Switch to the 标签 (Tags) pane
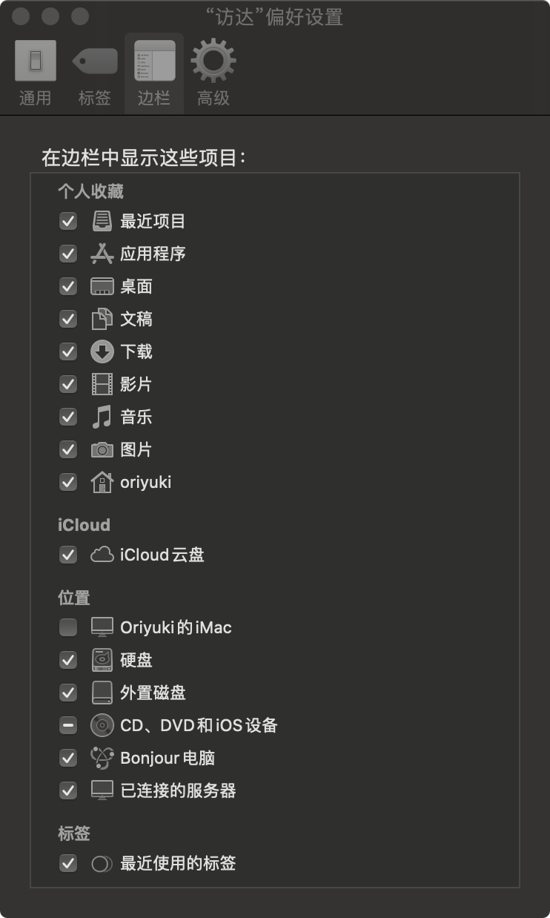550x918 pixels. click(94, 74)
